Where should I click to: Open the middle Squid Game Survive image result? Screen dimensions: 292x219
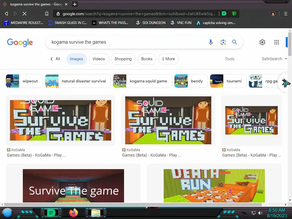[168, 120]
